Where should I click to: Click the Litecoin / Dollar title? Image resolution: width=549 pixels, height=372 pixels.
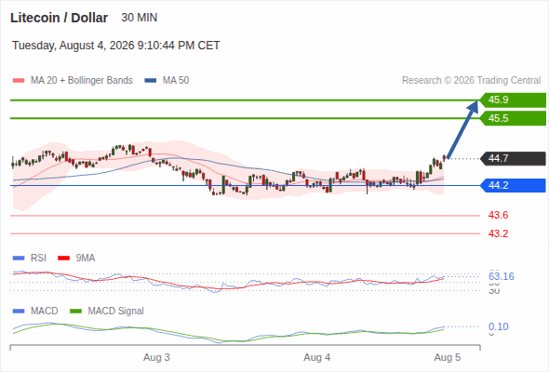tap(60, 18)
